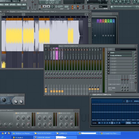This screenshot has height=139, width=139.
Task: Select EQUO curve draw mode icon
Action: click(x=131, y=101)
